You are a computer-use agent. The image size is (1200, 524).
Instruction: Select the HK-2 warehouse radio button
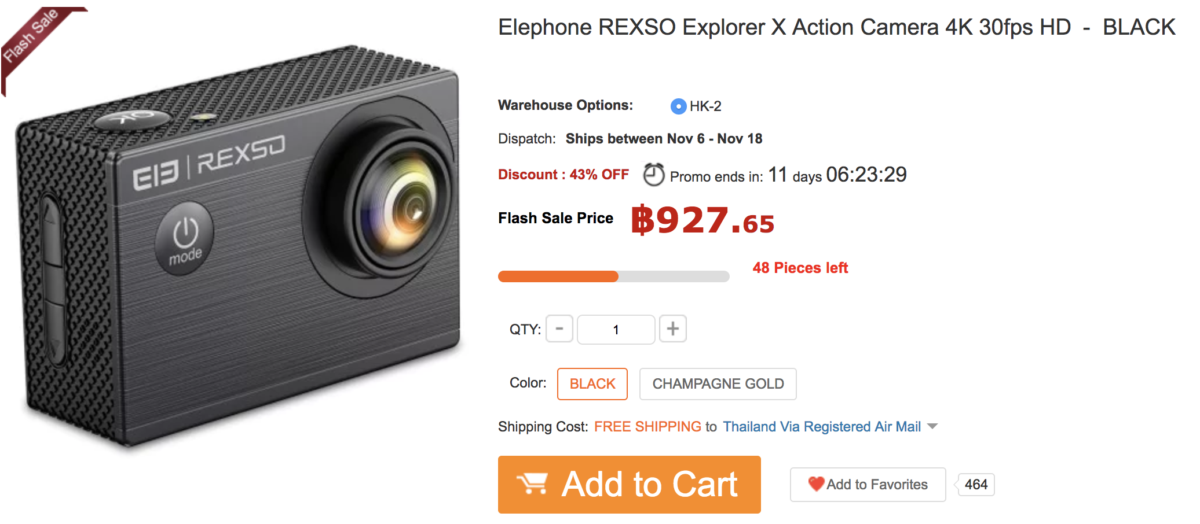[678, 106]
